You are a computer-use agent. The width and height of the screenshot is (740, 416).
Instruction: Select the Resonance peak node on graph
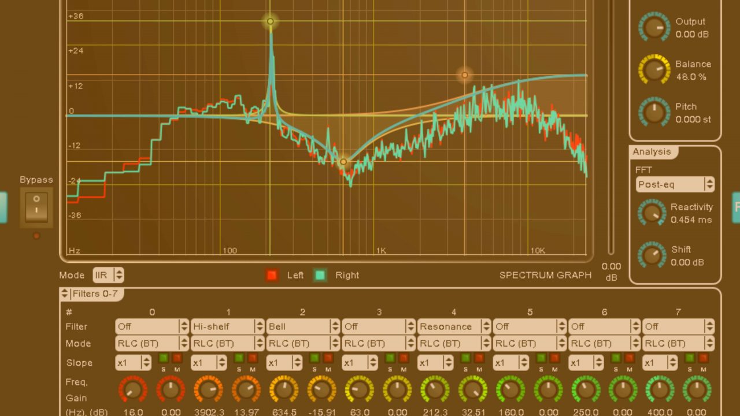pyautogui.click(x=270, y=22)
